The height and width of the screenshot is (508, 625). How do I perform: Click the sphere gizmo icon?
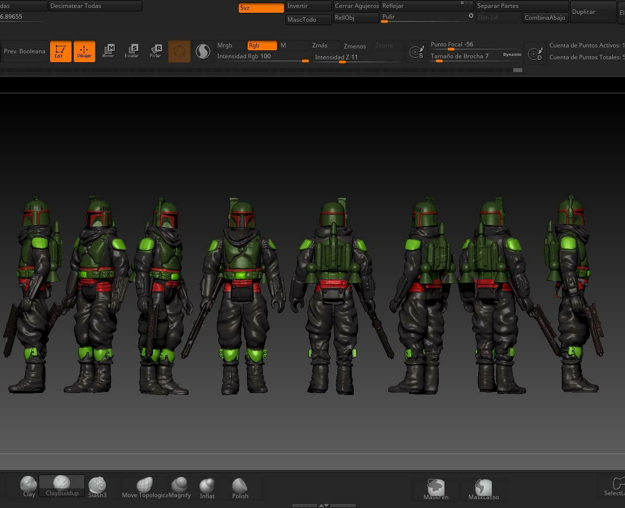coord(179,51)
